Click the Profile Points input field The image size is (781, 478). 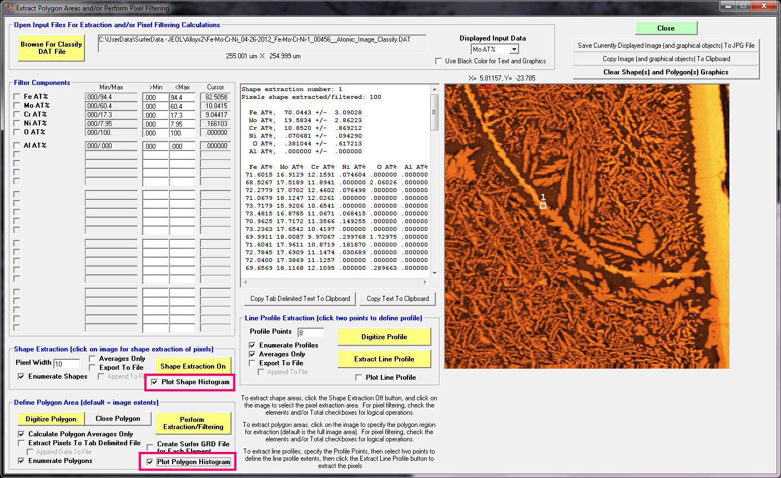coord(310,333)
